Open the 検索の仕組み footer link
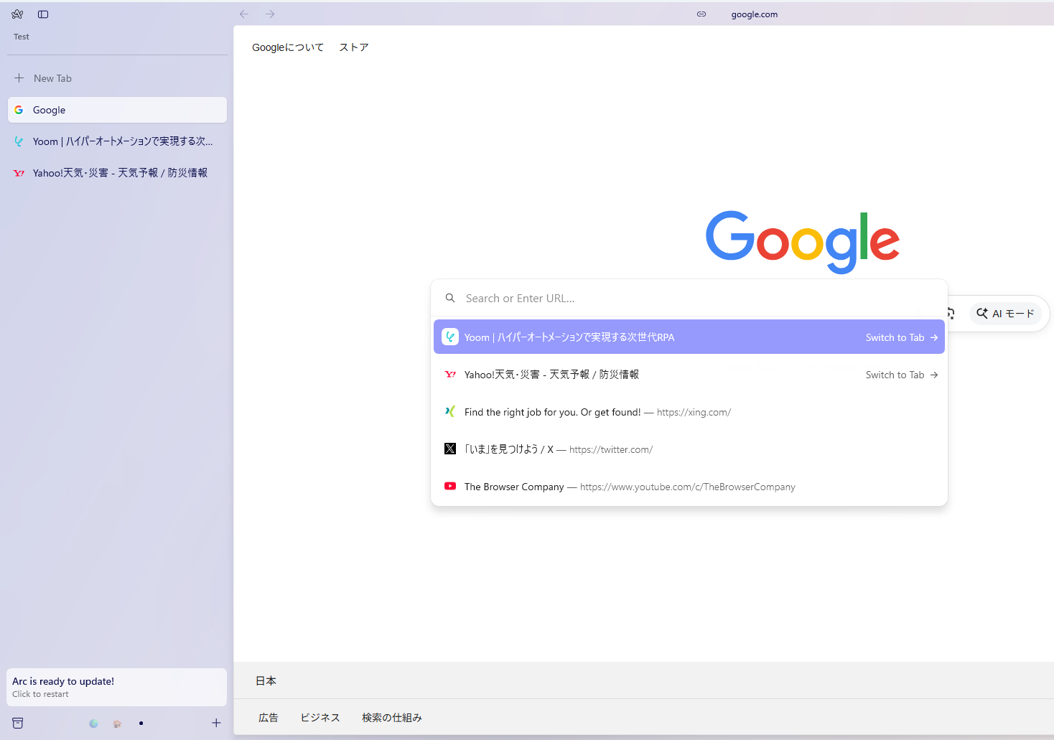Viewport: 1054px width, 740px height. coord(392,718)
